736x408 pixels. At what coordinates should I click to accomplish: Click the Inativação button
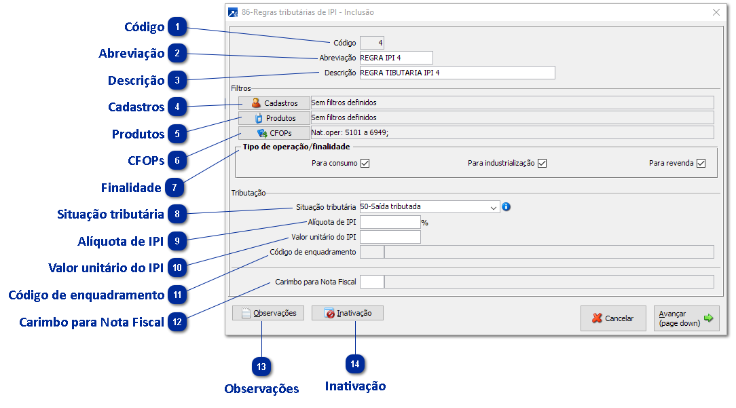(x=348, y=313)
